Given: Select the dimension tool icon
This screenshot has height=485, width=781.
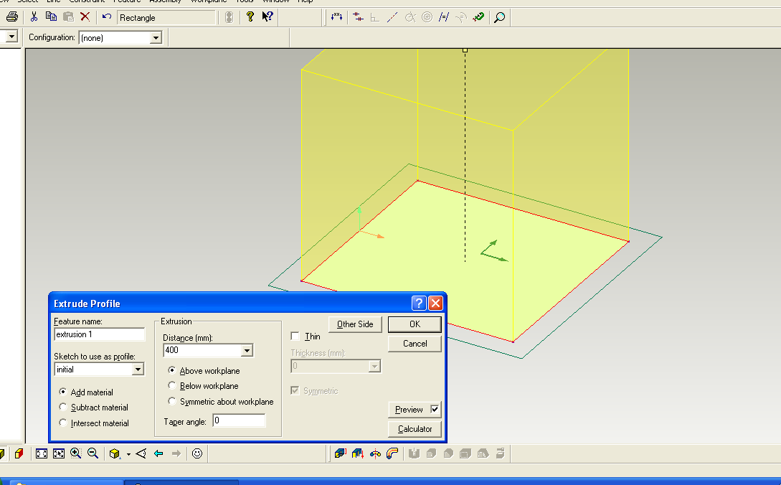Looking at the screenshot, I should [336, 17].
